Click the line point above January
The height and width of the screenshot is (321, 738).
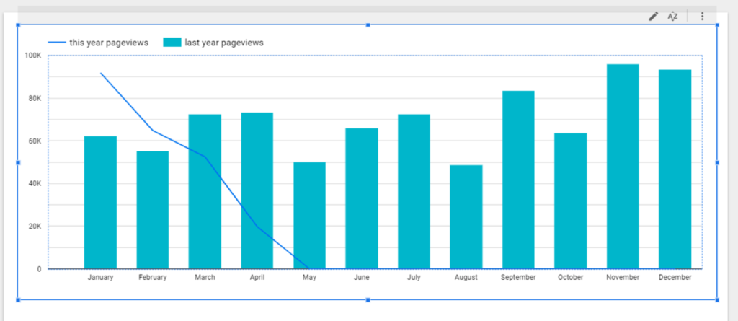point(100,73)
